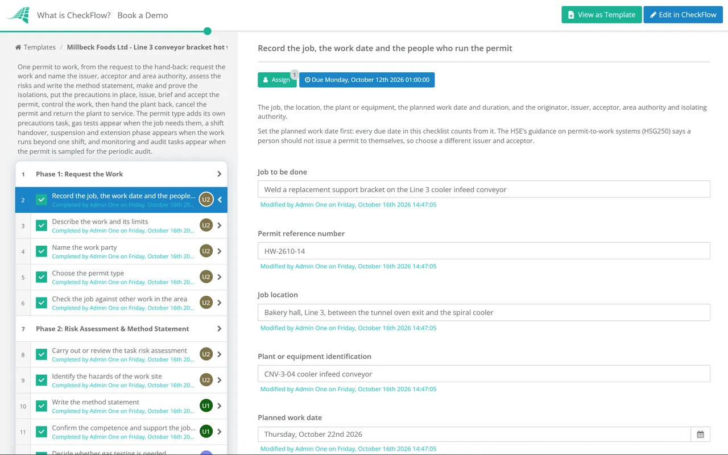This screenshot has width=728, height=455.
Task: Click the 'Job to be done' input field
Action: point(484,189)
